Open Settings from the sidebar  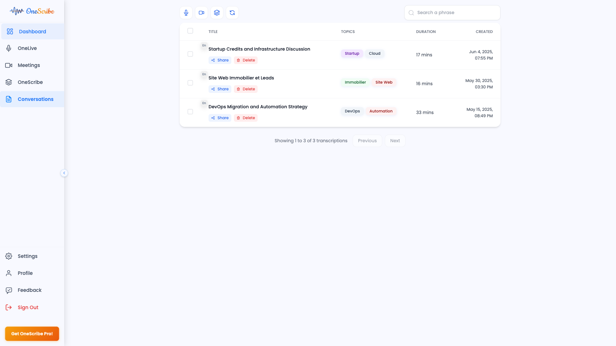(x=28, y=256)
